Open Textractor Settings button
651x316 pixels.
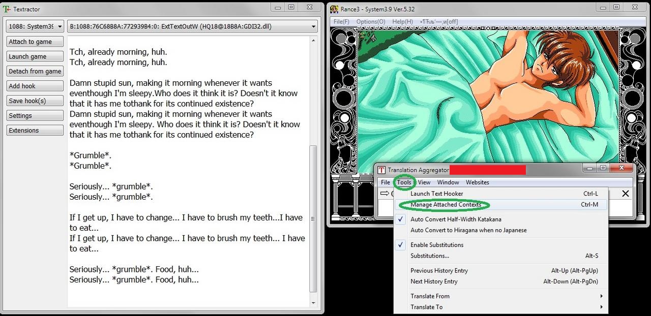(x=35, y=115)
